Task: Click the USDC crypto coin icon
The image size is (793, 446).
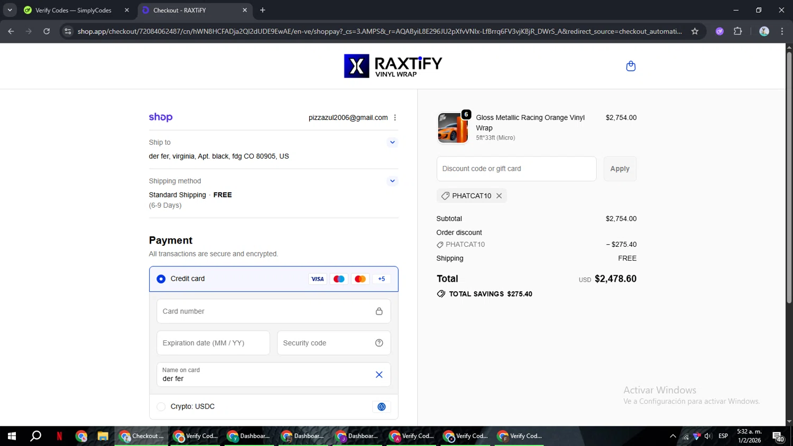Action: pos(382,406)
